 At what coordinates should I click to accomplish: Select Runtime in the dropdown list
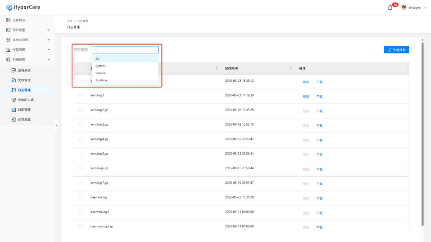(x=101, y=80)
